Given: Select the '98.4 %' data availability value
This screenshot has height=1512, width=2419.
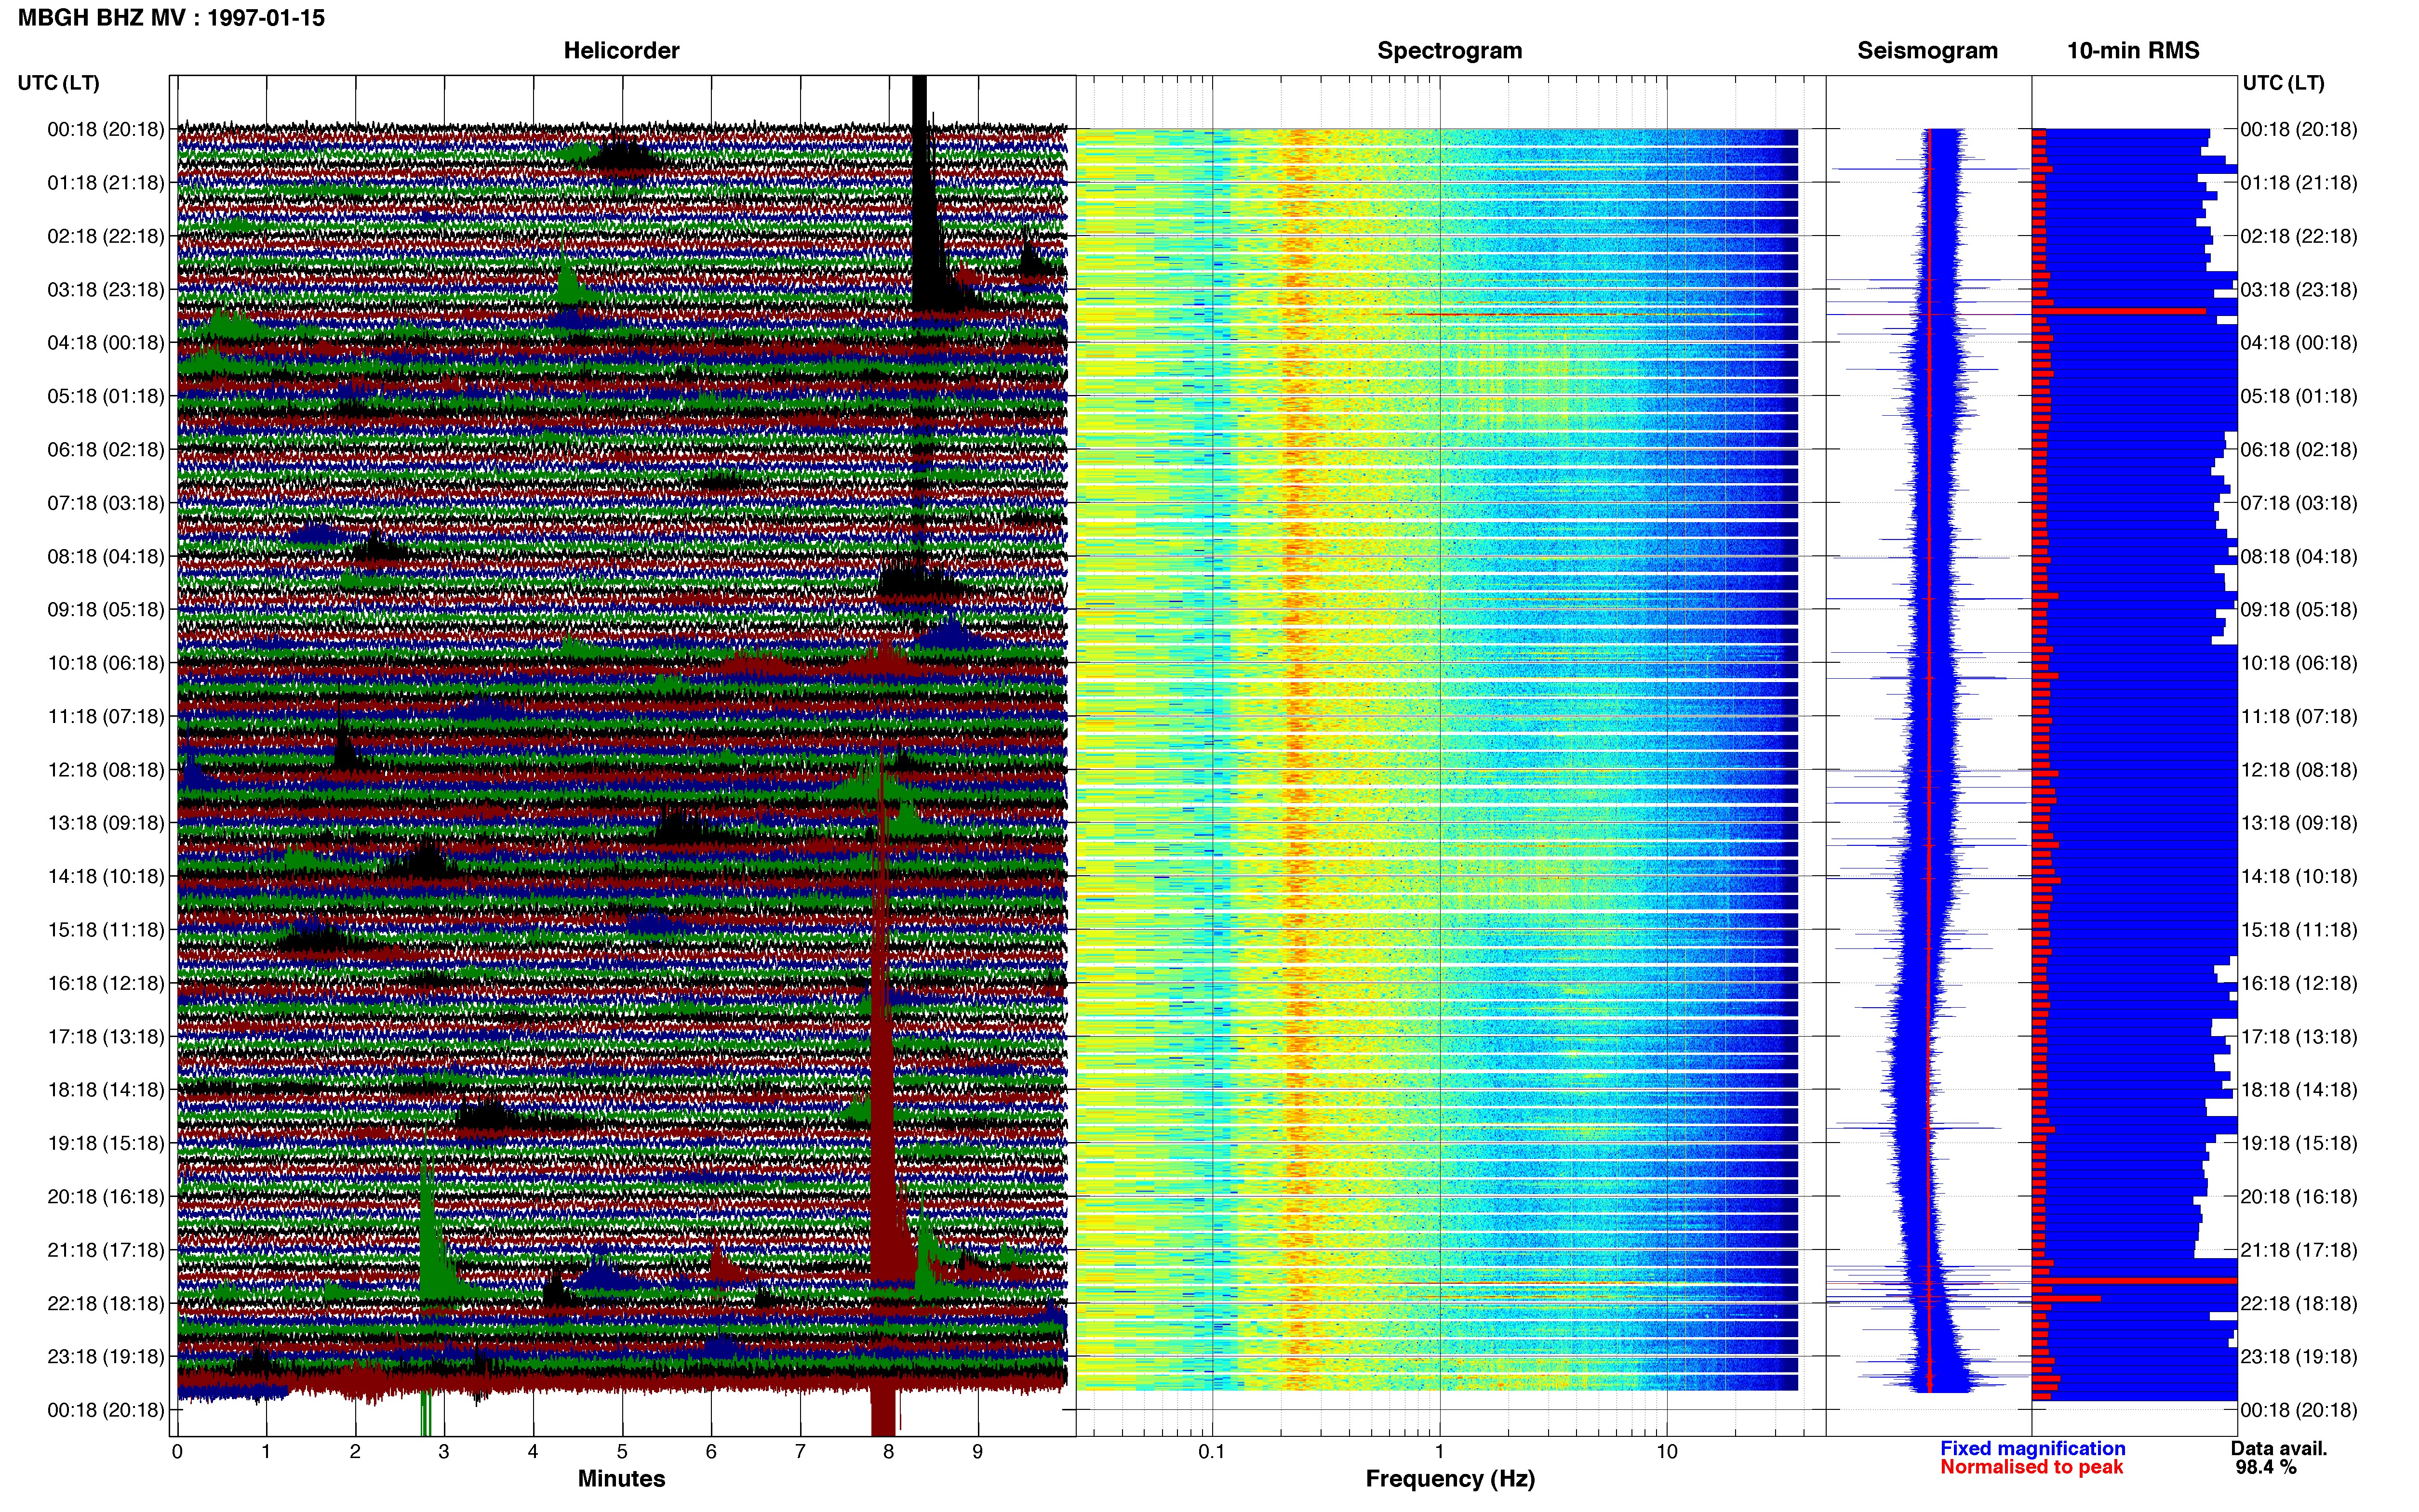Looking at the screenshot, I should tap(2266, 1467).
